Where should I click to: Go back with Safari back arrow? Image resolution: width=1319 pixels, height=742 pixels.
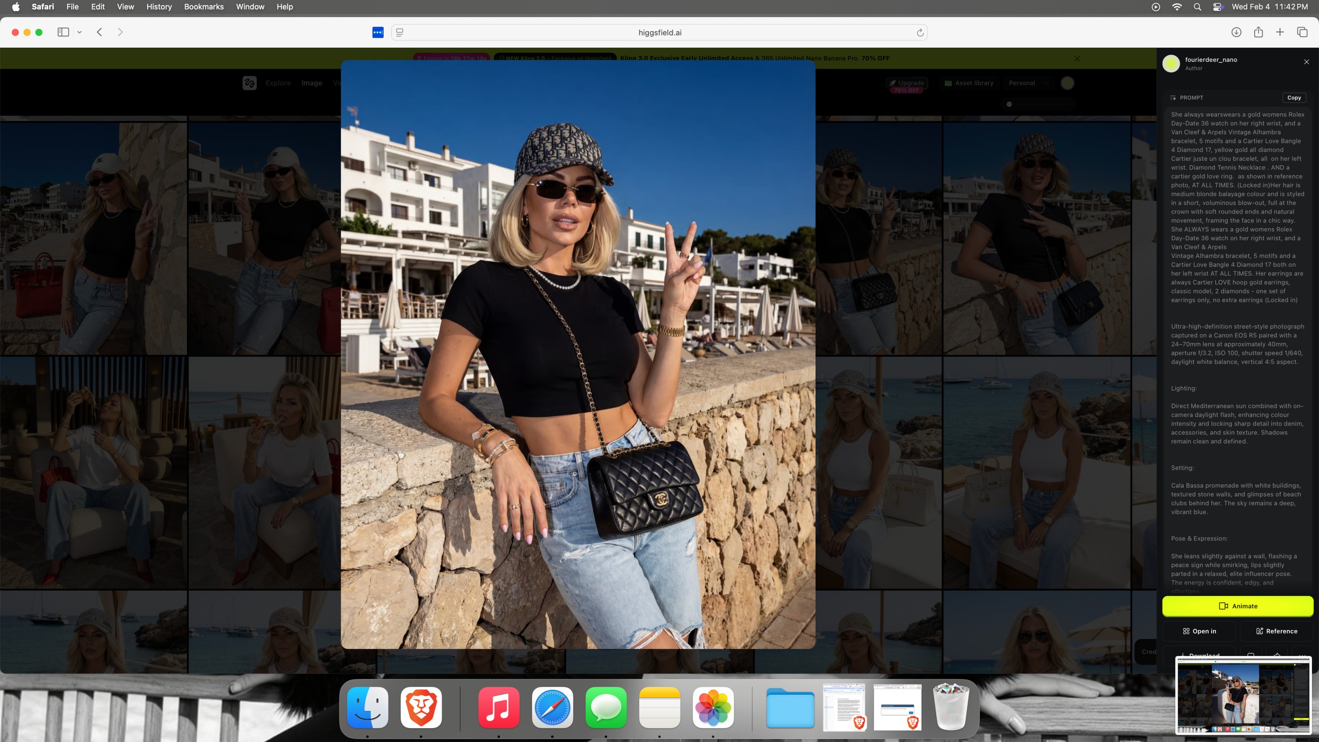[x=100, y=32]
